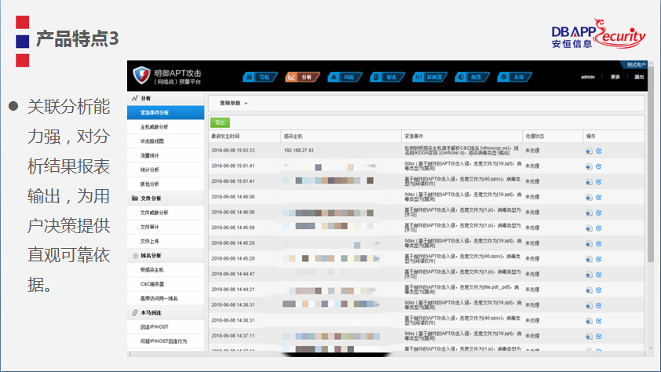Collapse the 域名分析 sidebar section
Image resolution: width=661 pixels, height=372 pixels.
pos(166,256)
